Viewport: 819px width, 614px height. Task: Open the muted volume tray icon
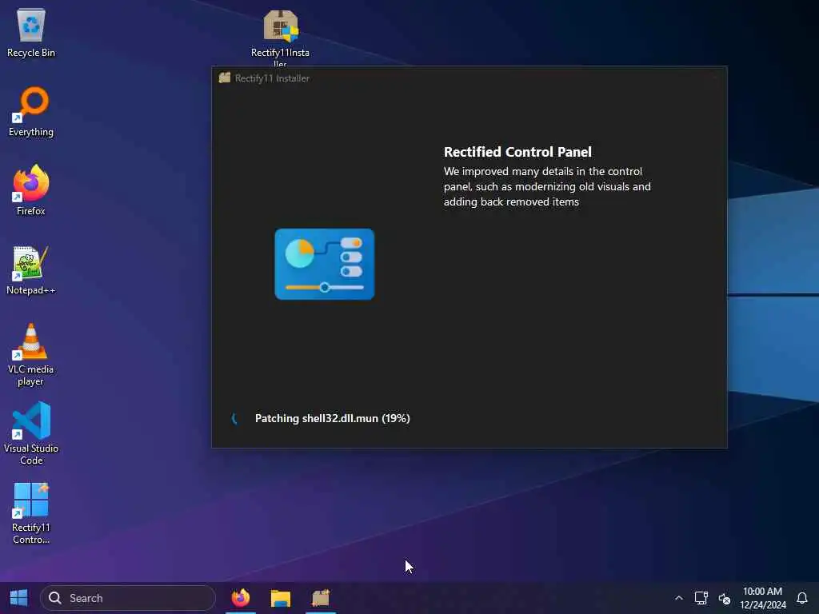click(x=724, y=598)
